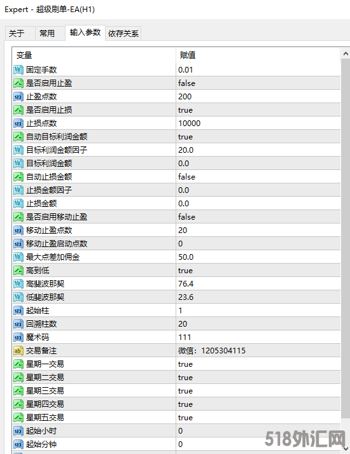The height and width of the screenshot is (454, 350).
Task: Select the 星期二交易 variable name
Action: 45,378
